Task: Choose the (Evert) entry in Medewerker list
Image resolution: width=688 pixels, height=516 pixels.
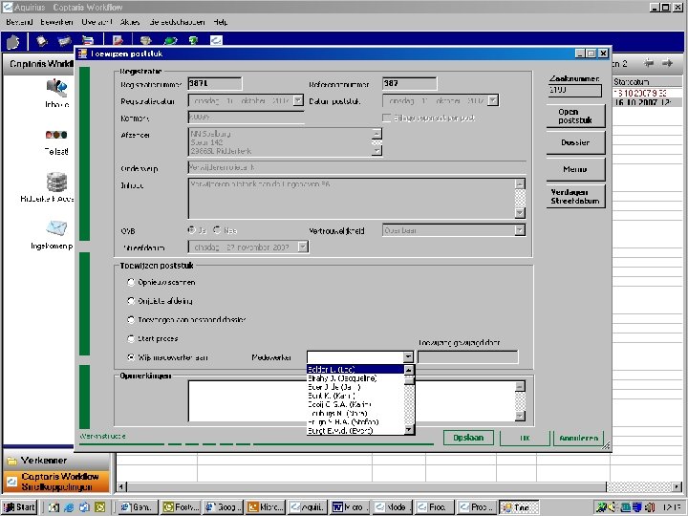Action: [x=355, y=431]
